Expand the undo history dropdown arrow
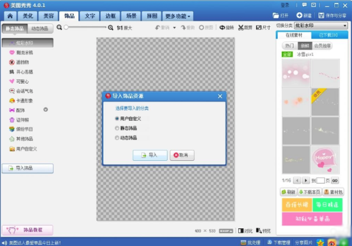The image size is (352, 246). point(175,28)
